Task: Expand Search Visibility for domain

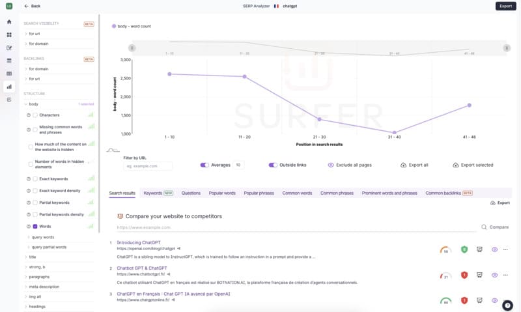Action: 38,44
